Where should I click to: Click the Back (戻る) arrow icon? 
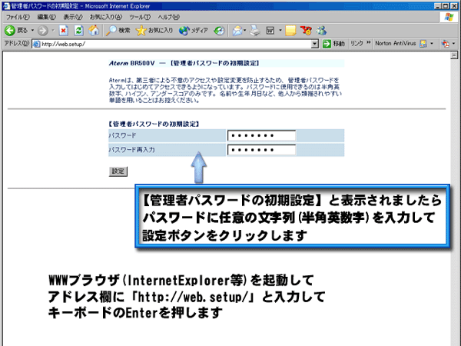(10, 30)
